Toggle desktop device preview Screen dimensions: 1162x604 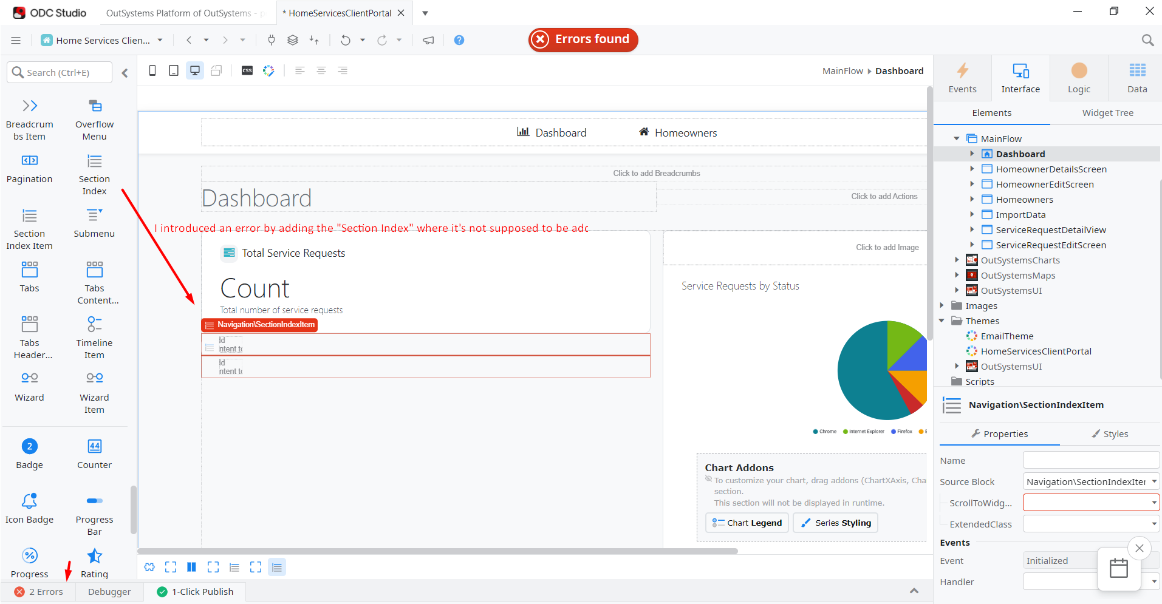click(195, 70)
